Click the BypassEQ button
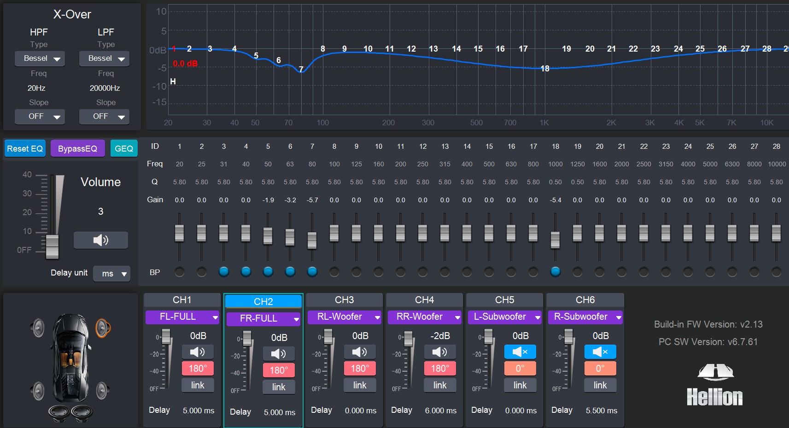The height and width of the screenshot is (428, 789). [x=77, y=148]
